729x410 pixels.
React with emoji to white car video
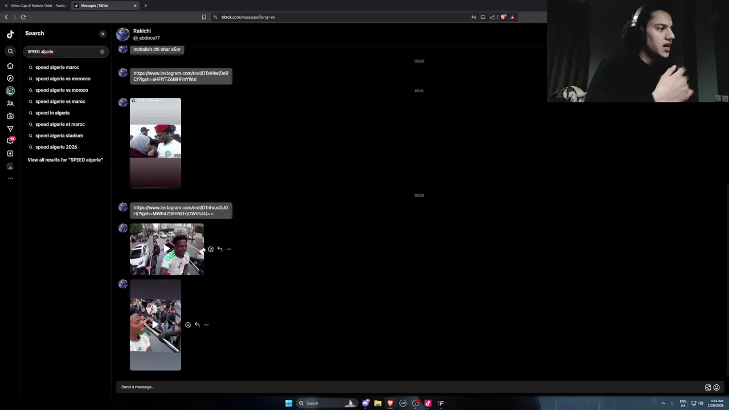[211, 249]
